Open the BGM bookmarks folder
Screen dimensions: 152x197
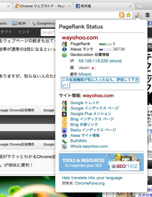[19, 23]
